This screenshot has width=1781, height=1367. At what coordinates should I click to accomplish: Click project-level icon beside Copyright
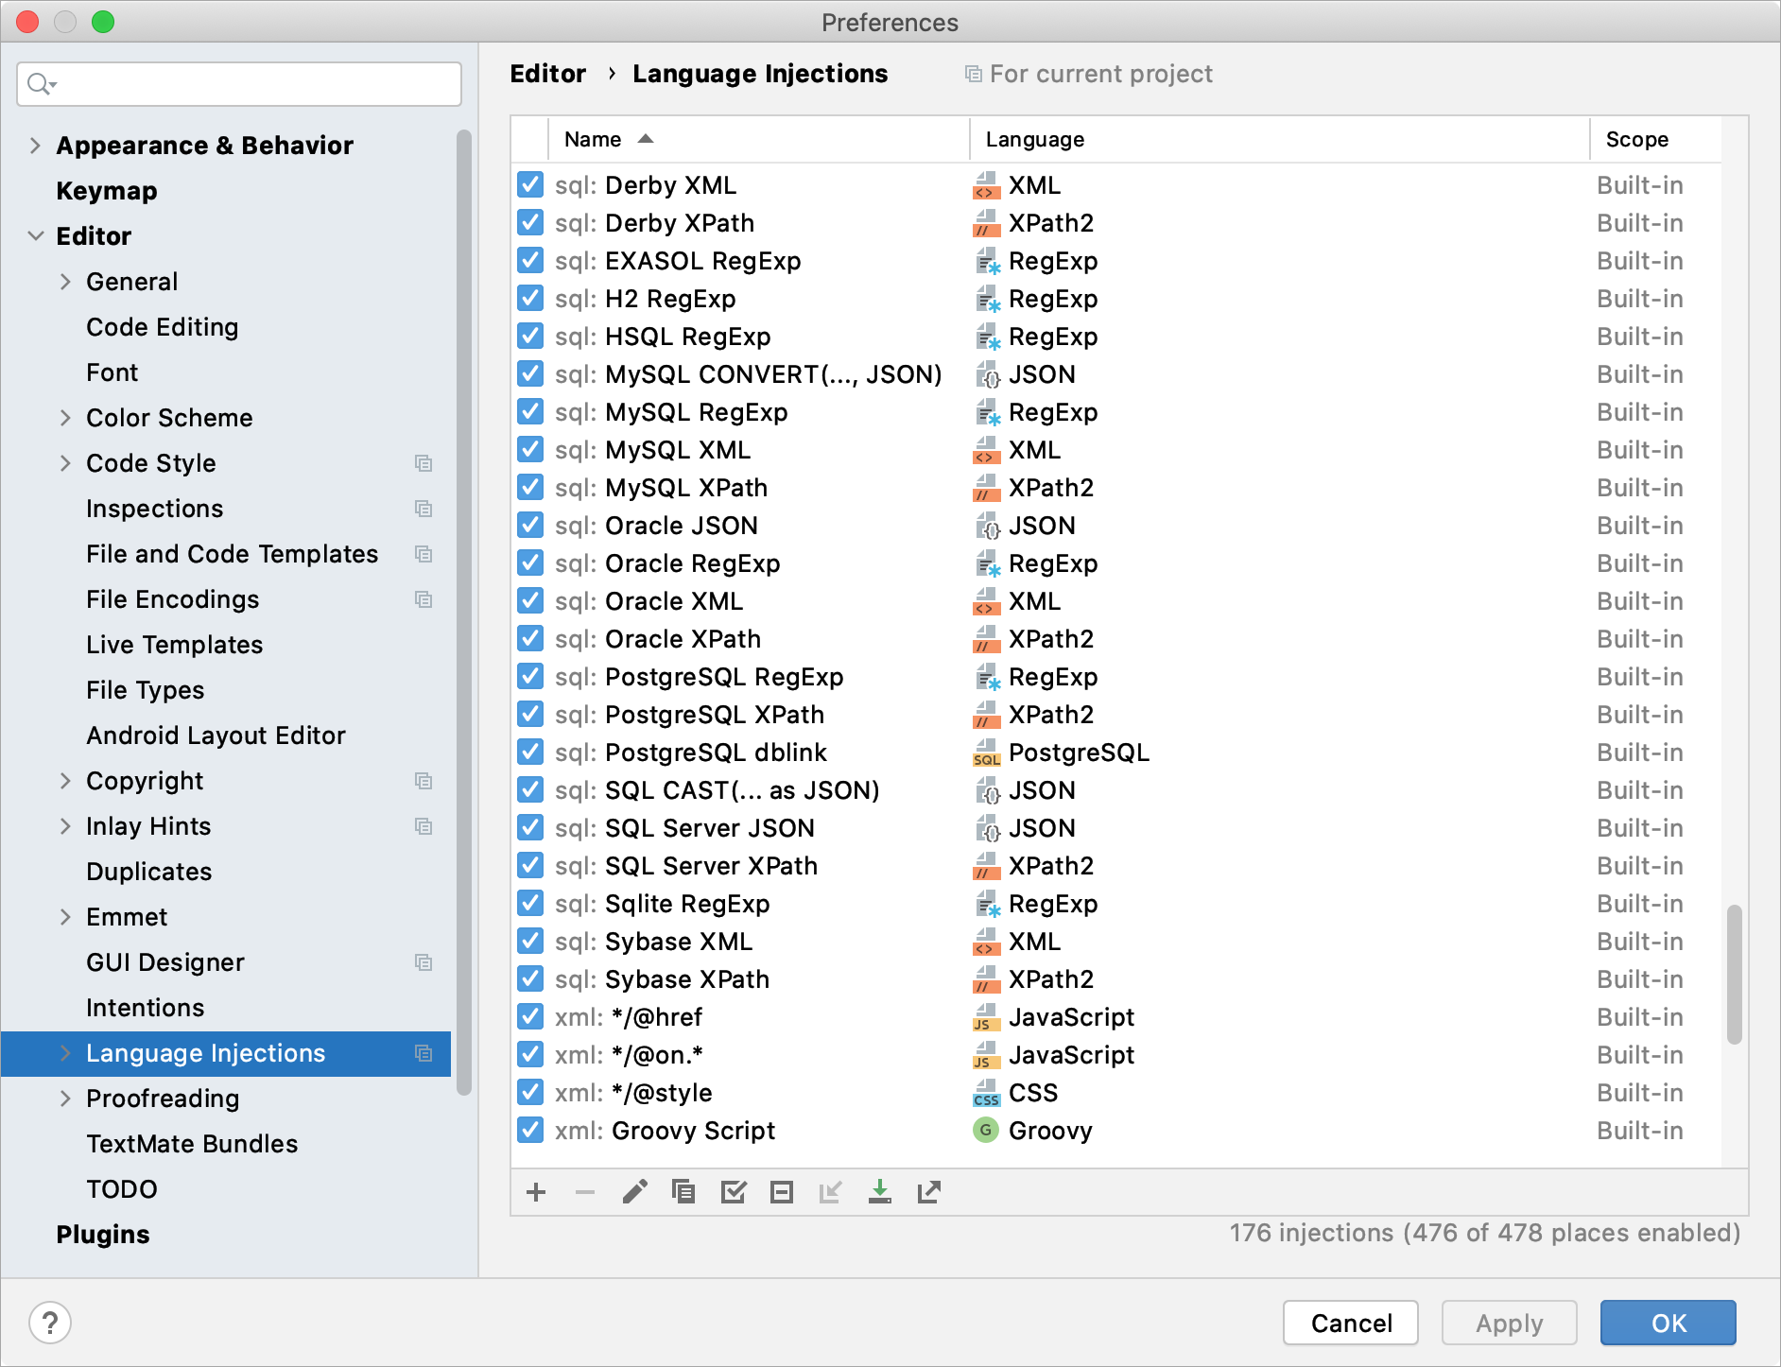(424, 781)
